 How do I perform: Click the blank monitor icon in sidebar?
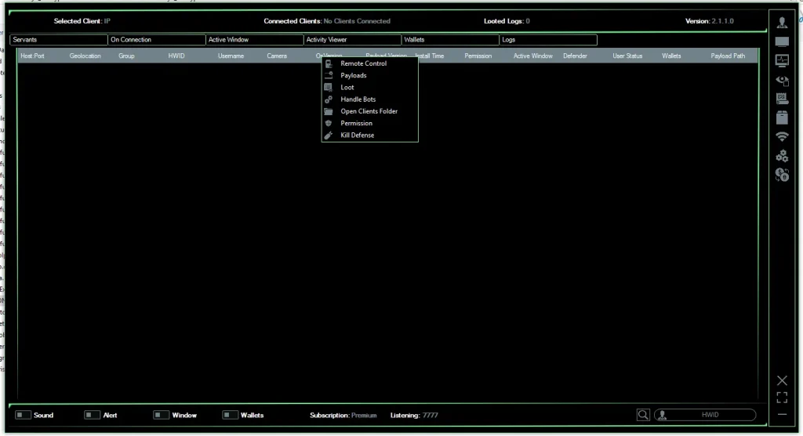(x=782, y=41)
